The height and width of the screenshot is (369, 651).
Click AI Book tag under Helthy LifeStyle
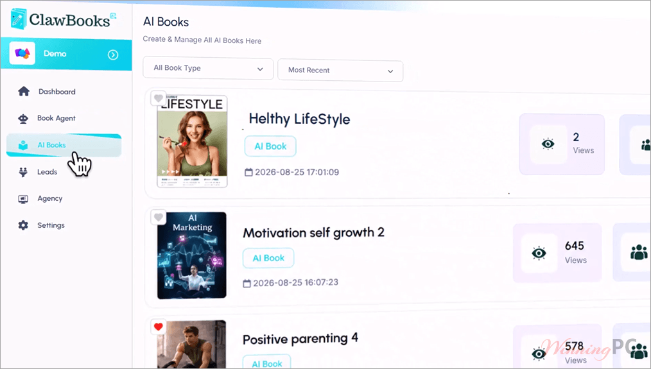click(x=270, y=146)
